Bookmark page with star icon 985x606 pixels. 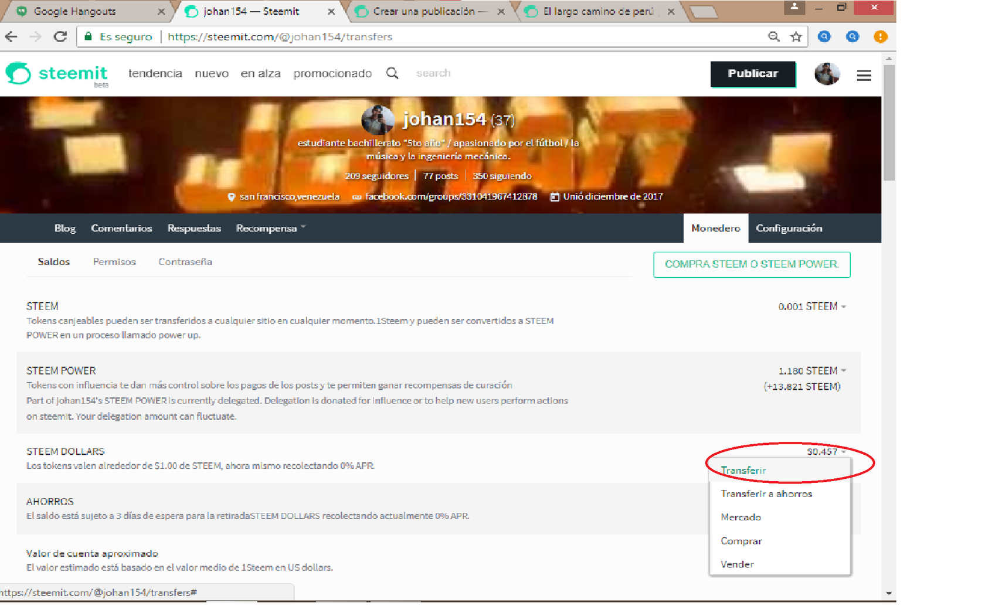point(796,37)
